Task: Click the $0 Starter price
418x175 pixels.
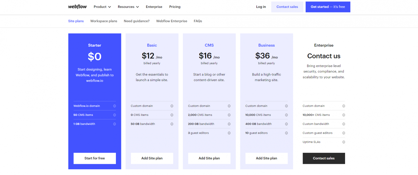Action: 95,57
